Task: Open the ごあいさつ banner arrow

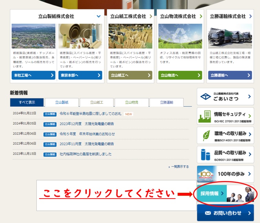Action: coord(250,97)
